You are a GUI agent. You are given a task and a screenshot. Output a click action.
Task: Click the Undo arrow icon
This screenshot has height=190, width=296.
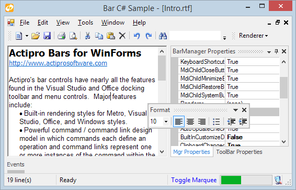tap(137, 36)
